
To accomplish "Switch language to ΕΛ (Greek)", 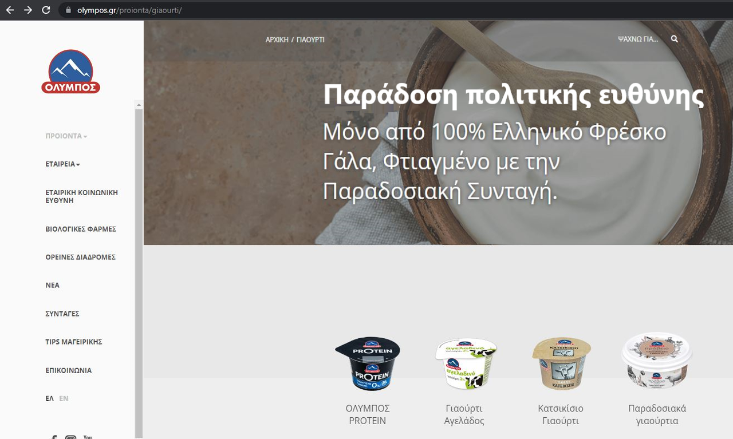I will (x=50, y=398).
